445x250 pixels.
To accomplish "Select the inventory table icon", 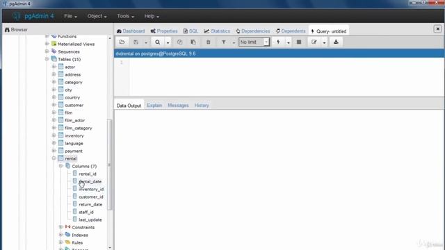I will (60, 135).
